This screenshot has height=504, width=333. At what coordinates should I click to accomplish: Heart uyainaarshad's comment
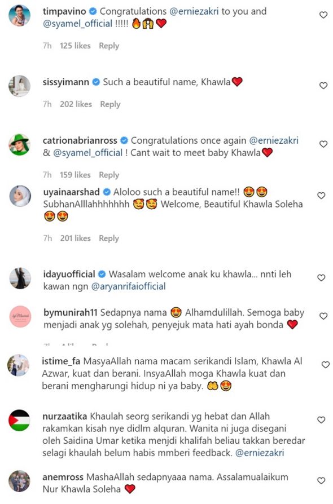[321, 196]
